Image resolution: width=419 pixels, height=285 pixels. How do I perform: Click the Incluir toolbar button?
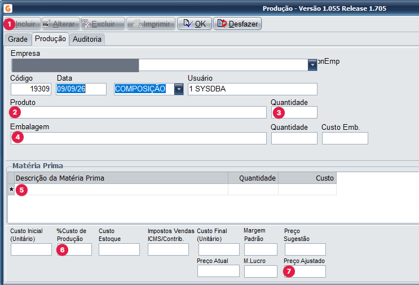[x=22, y=24]
